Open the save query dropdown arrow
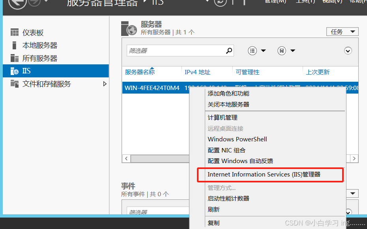The image size is (367, 229). (x=293, y=51)
